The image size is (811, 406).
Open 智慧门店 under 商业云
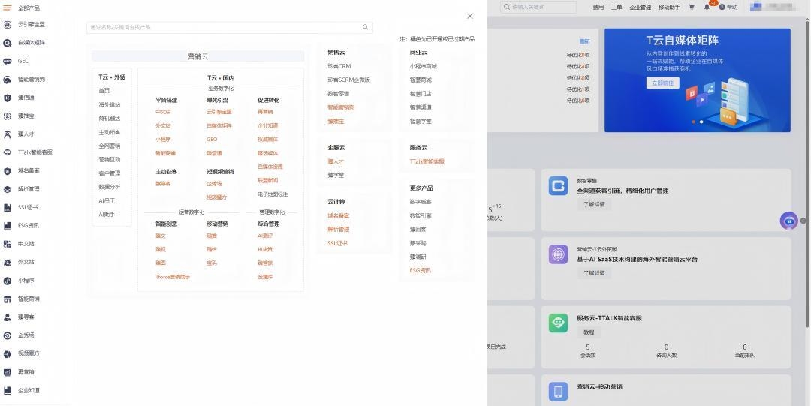point(421,94)
